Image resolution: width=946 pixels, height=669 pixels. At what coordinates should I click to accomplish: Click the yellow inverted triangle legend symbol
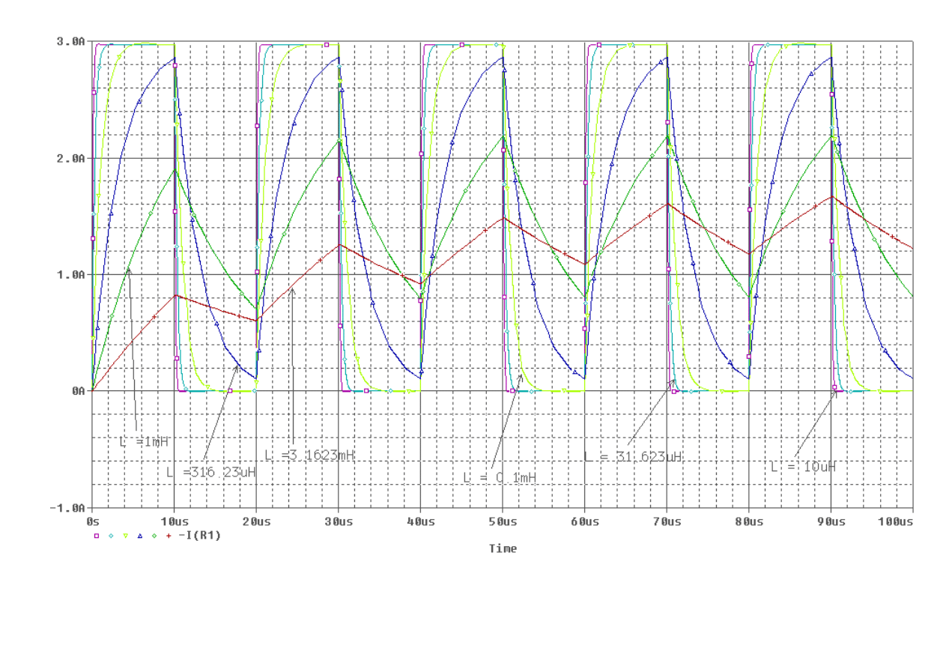(x=125, y=536)
